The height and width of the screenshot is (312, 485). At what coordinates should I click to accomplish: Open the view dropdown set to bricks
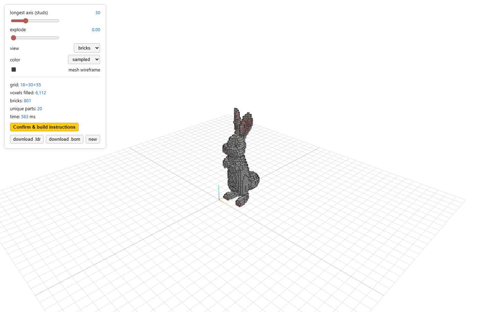point(87,48)
